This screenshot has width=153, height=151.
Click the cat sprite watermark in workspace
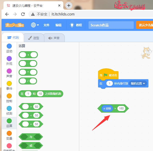[147, 53]
